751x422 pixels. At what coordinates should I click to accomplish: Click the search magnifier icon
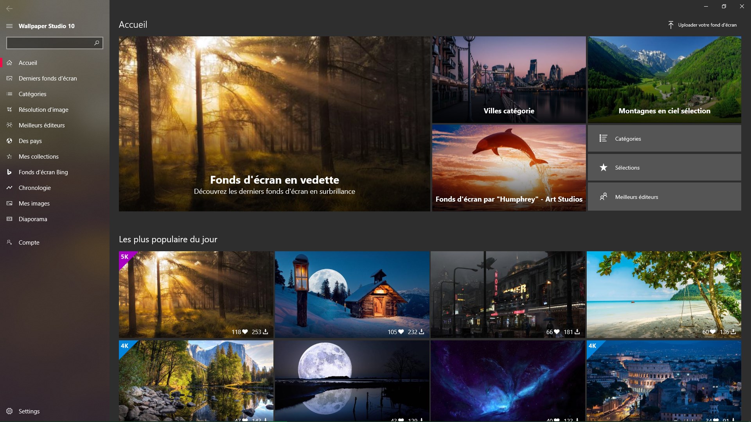click(97, 43)
